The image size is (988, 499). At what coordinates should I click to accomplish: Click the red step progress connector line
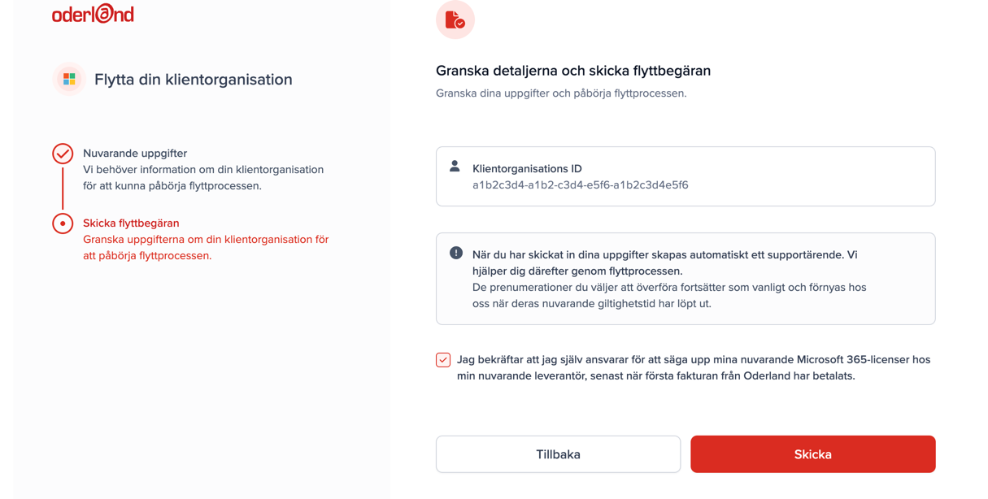(63, 189)
